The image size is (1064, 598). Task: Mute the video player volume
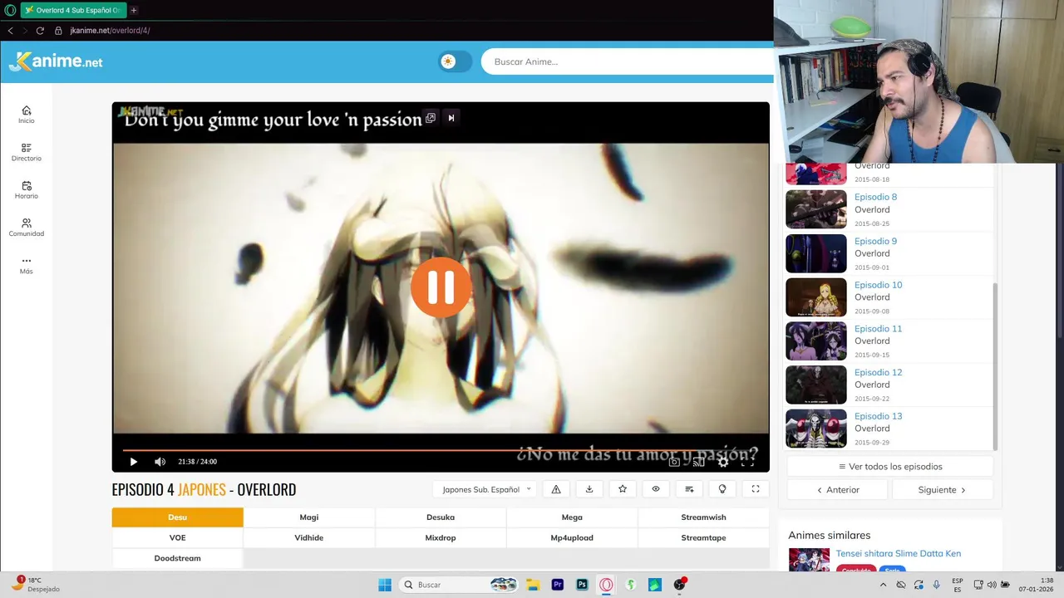point(160,462)
